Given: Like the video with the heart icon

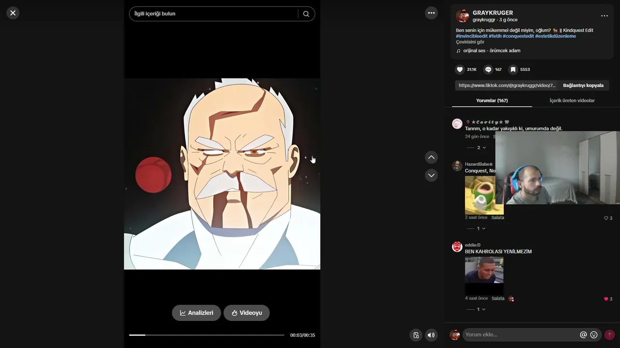Looking at the screenshot, I should (x=460, y=70).
